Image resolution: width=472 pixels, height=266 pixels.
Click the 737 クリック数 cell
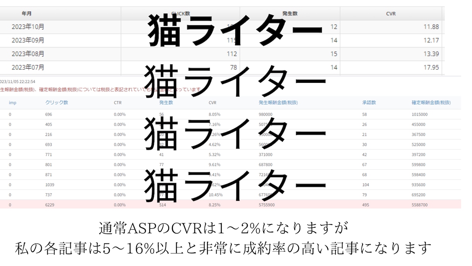tap(48, 195)
